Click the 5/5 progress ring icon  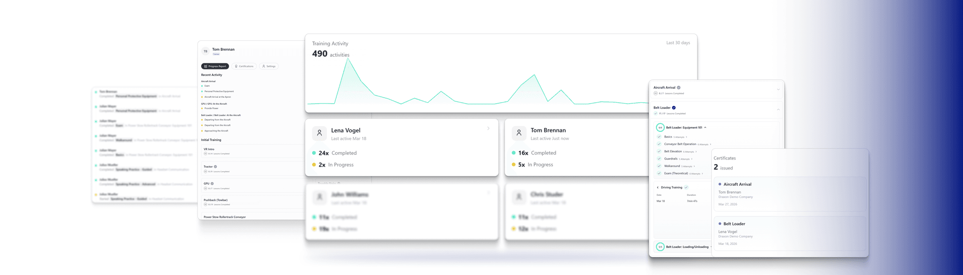click(660, 247)
